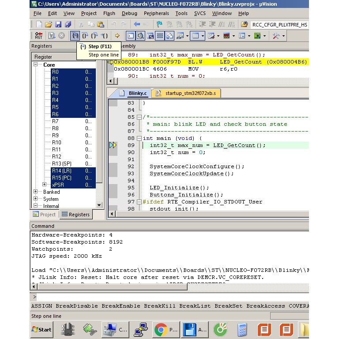
Task: Click Show Next Statement yellow arrow icon
Action: pyautogui.click(x=117, y=36)
